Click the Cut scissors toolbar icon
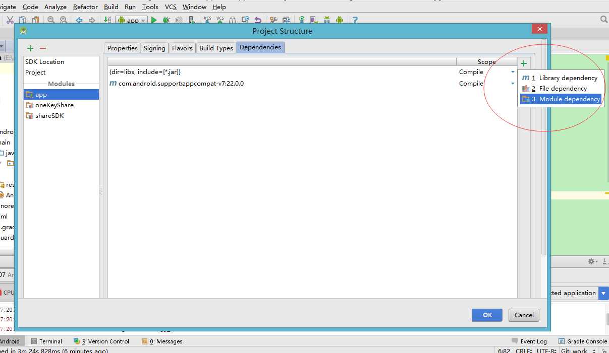The height and width of the screenshot is (353, 609). pos(10,20)
